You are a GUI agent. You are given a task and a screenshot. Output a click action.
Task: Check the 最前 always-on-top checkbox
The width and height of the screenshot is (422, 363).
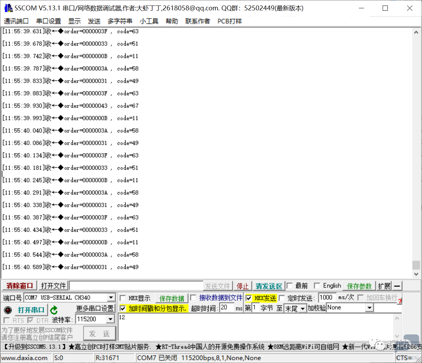290,285
